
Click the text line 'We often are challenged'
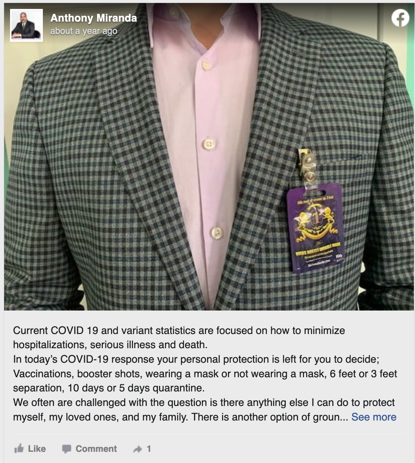coord(204,402)
